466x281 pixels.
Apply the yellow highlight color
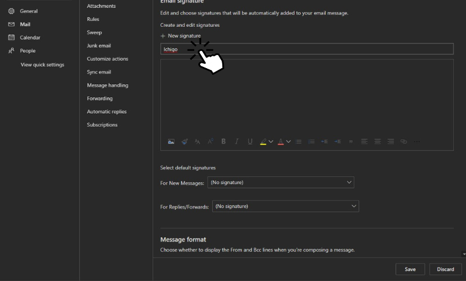click(263, 142)
